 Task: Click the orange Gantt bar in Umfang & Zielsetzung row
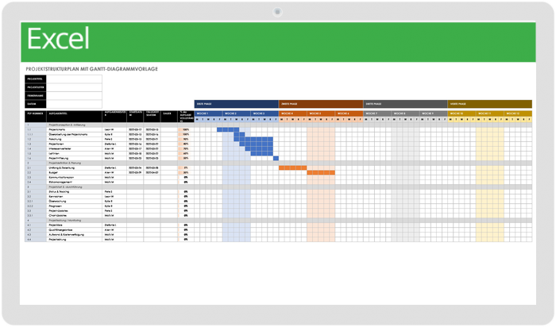point(293,168)
